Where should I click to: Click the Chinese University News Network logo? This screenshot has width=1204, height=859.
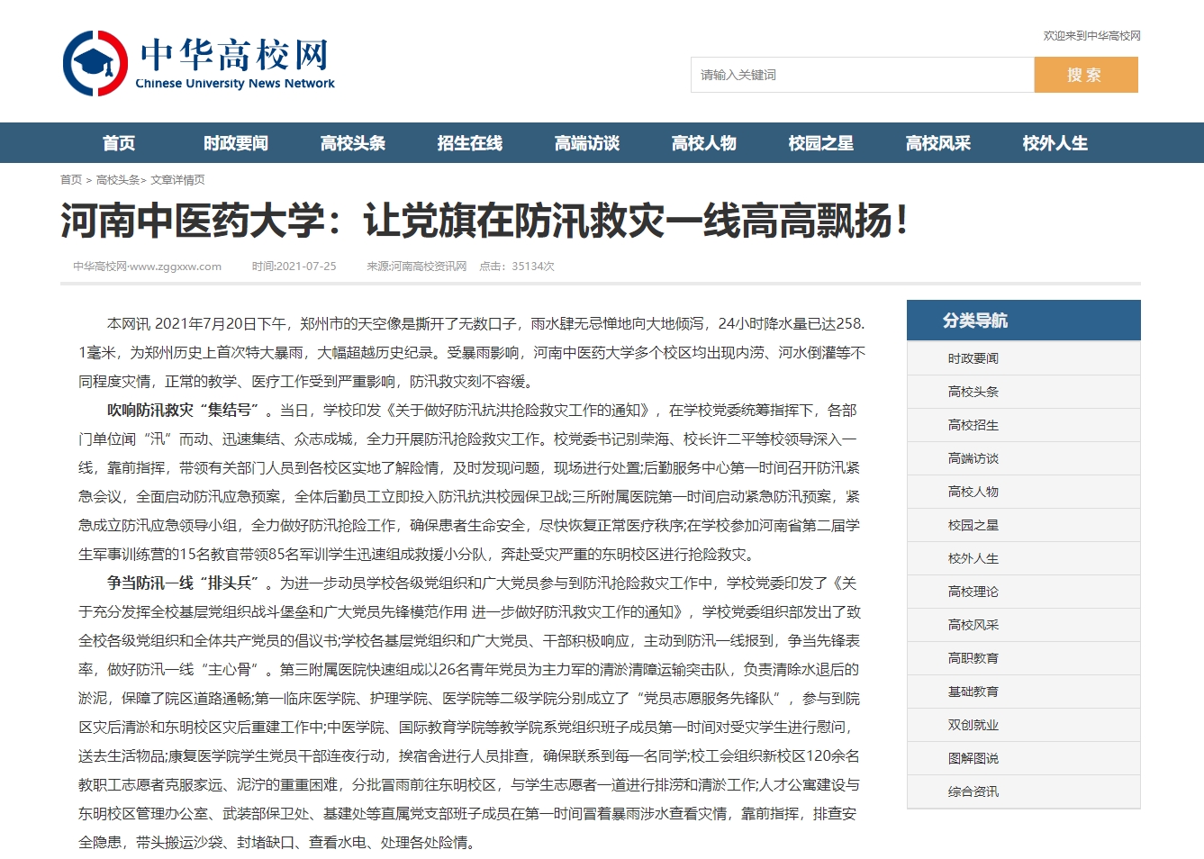(199, 63)
